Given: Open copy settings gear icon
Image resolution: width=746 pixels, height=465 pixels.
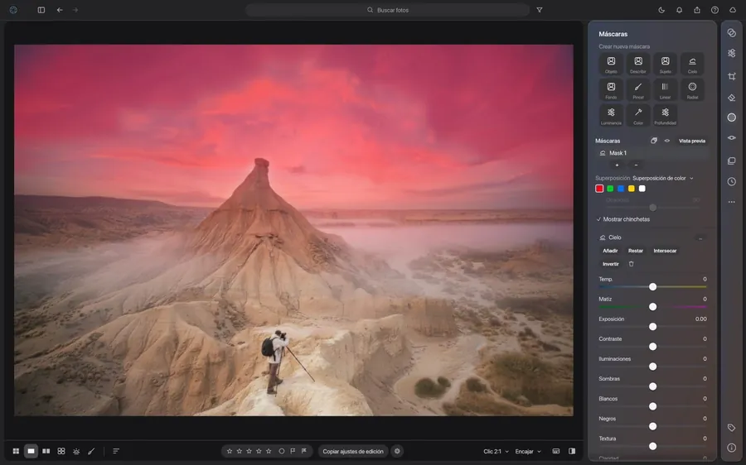Looking at the screenshot, I should pyautogui.click(x=397, y=451).
